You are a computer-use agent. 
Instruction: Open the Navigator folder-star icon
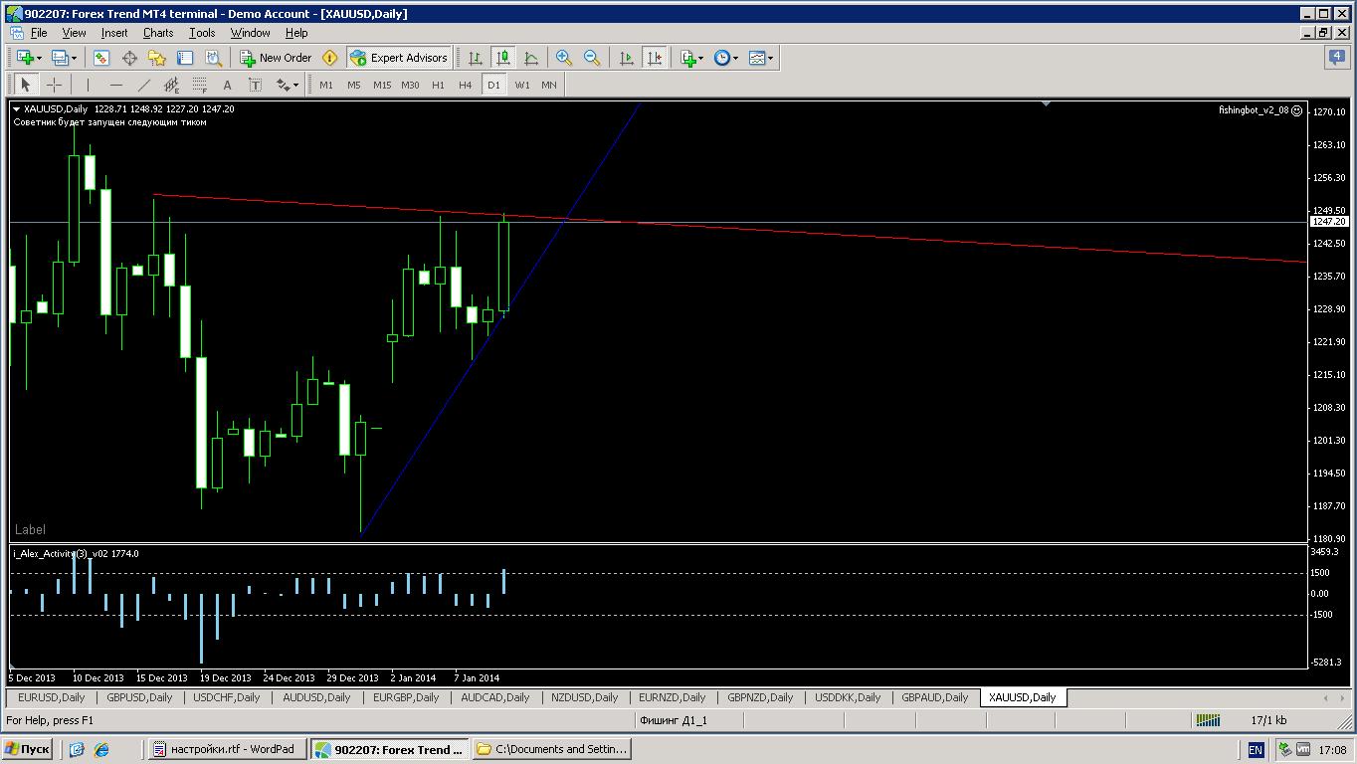pyautogui.click(x=157, y=58)
